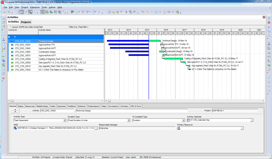Click the WBS browse ellipsis button

(x=97, y=128)
